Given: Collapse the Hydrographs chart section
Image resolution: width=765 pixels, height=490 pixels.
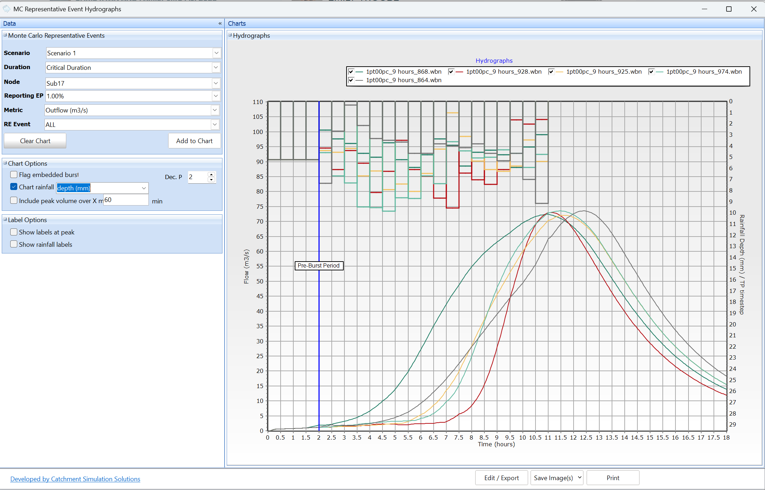Looking at the screenshot, I should 229,35.
